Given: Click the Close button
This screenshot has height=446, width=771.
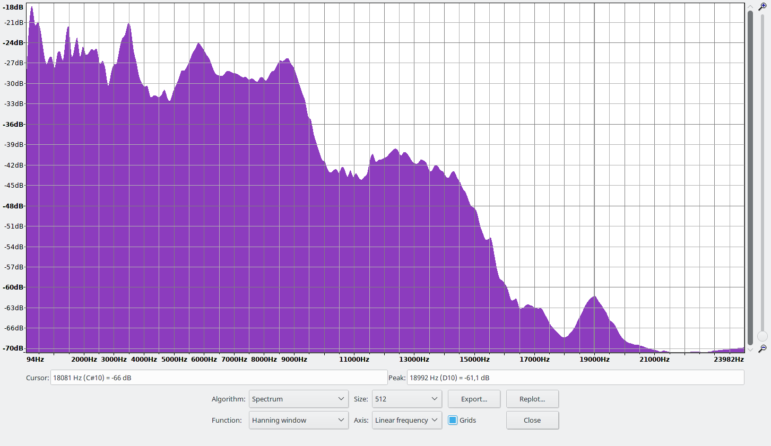Looking at the screenshot, I should coord(532,420).
